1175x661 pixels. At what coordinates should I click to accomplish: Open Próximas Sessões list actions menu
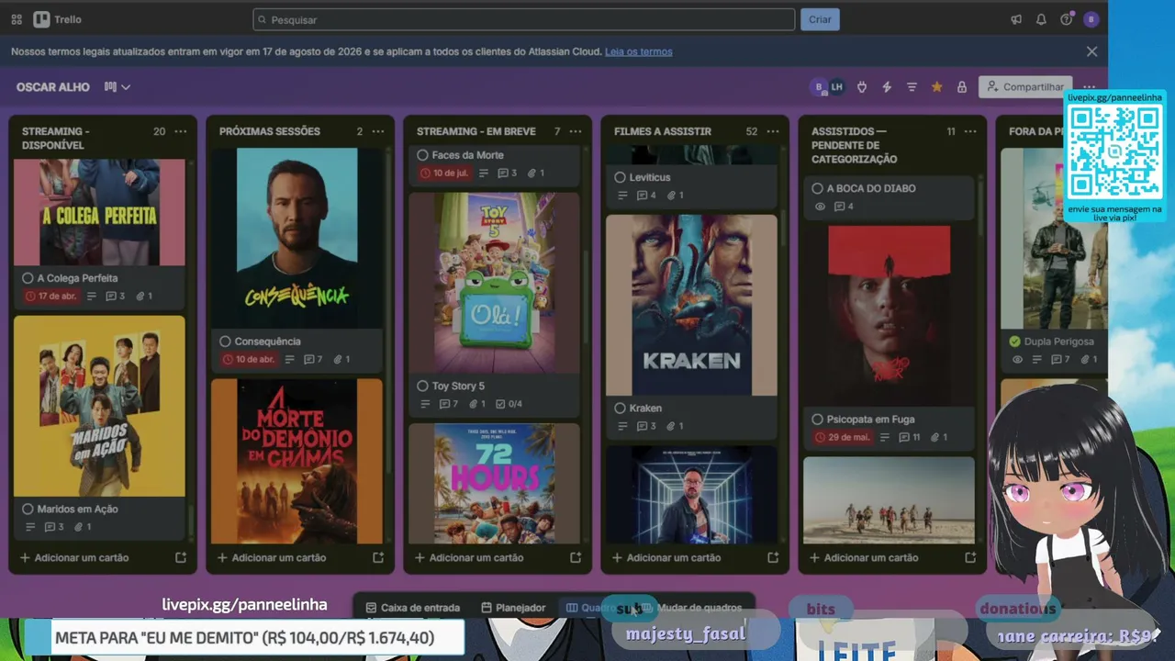pyautogui.click(x=378, y=131)
